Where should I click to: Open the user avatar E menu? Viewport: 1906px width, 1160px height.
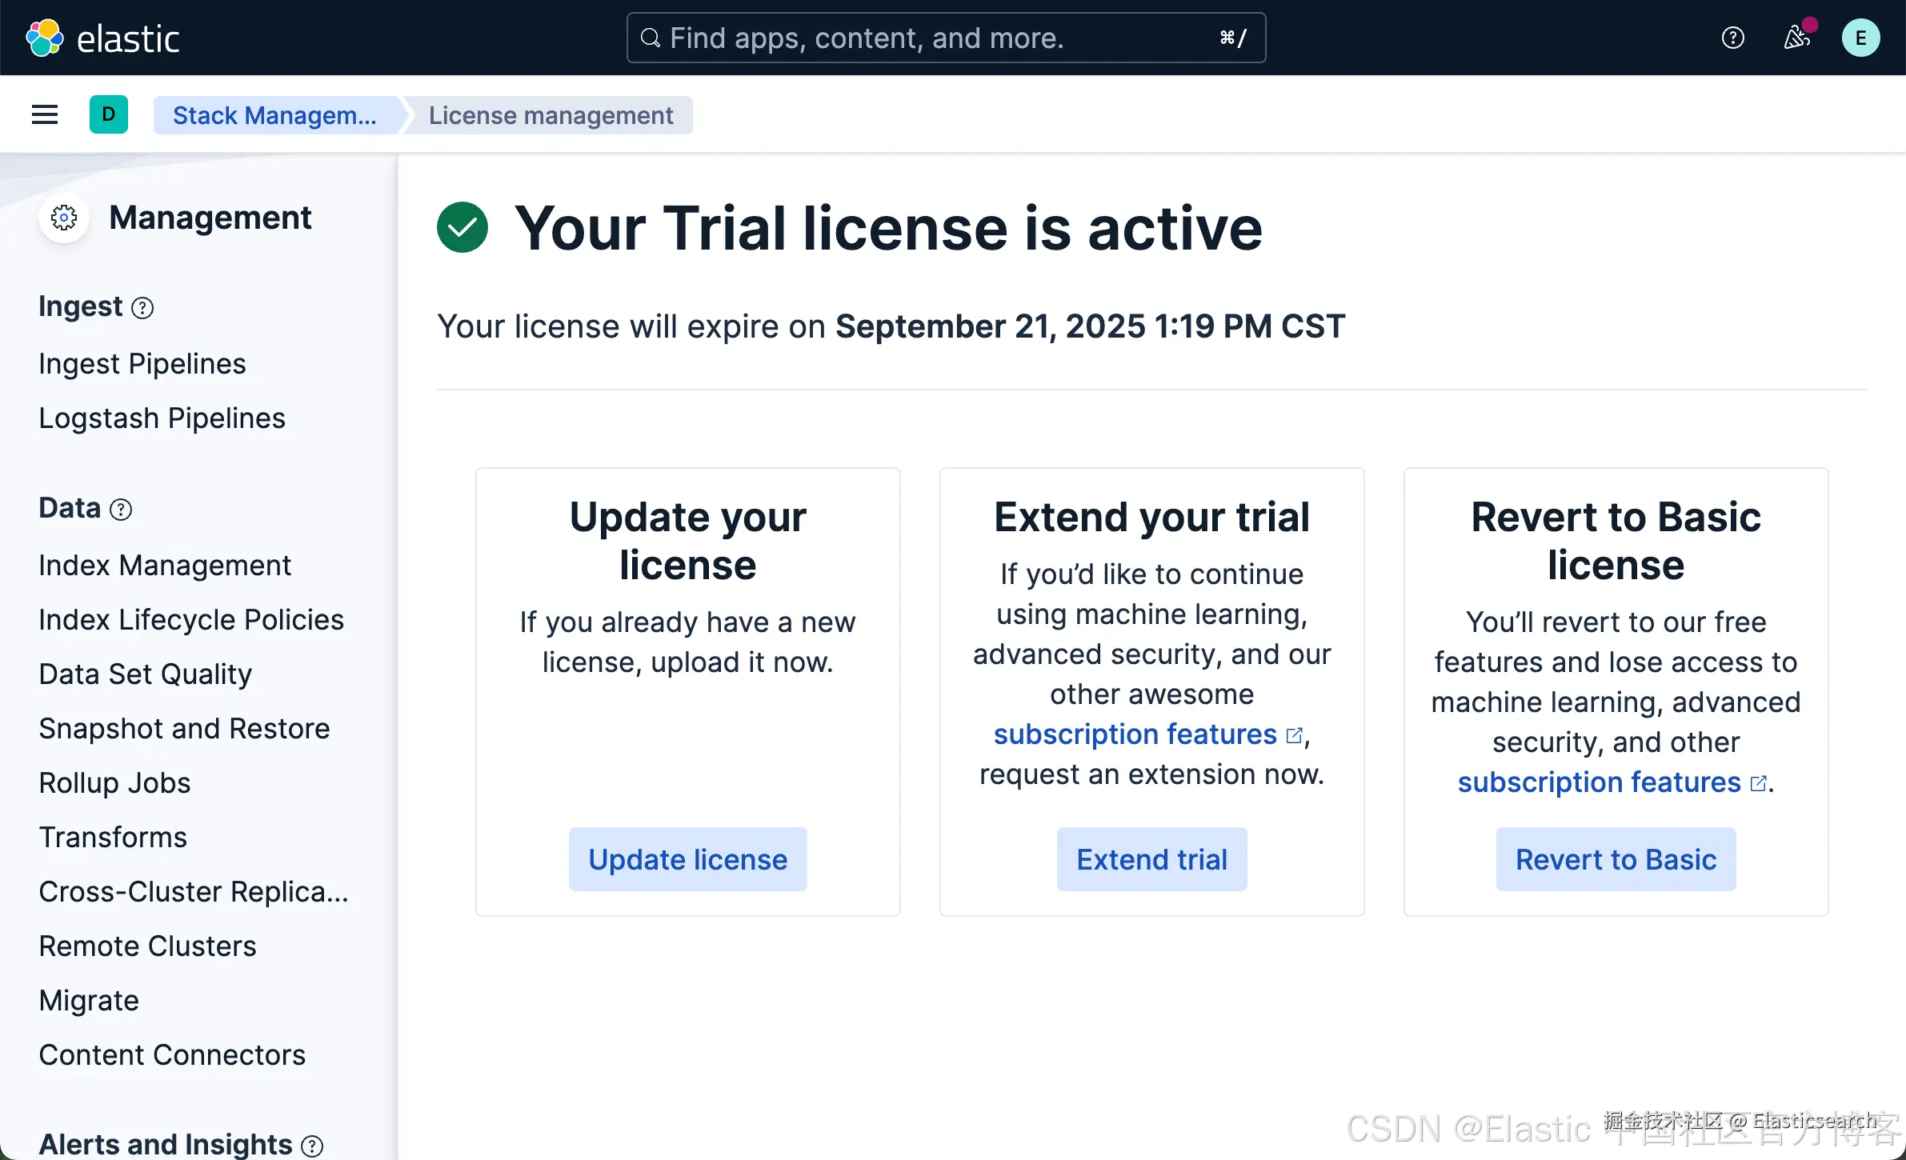tap(1860, 38)
